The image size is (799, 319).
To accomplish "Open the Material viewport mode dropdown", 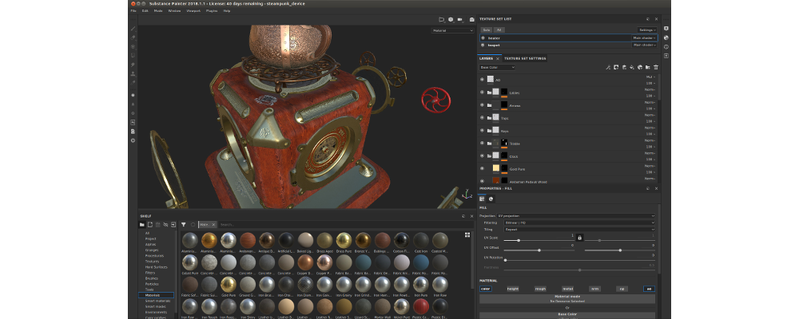I will (x=452, y=30).
